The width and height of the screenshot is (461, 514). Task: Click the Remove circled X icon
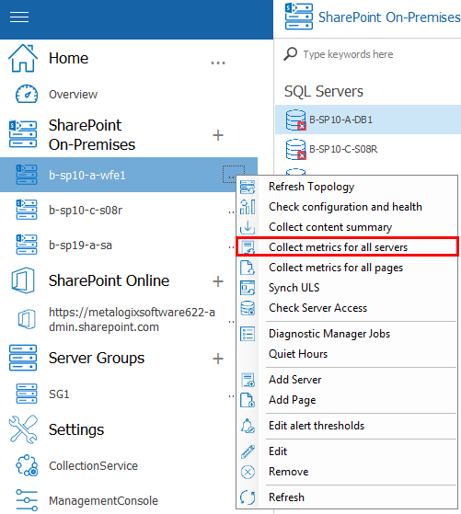tap(248, 472)
